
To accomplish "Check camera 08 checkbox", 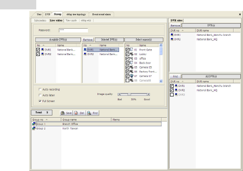I will pyautogui.click(x=128, y=81).
